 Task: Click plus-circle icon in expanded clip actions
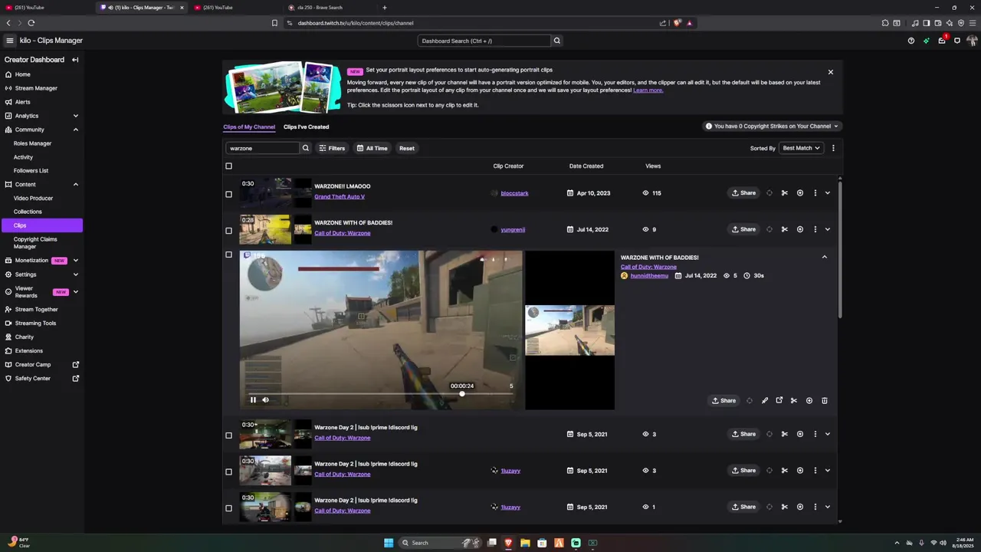(x=809, y=400)
